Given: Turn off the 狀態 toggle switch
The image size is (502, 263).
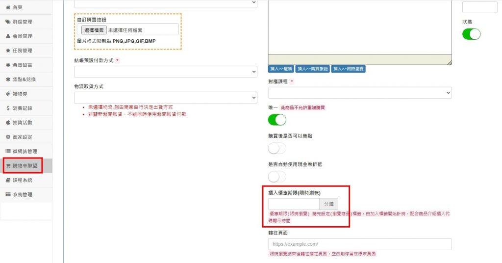Looking at the screenshot, I should pyautogui.click(x=471, y=34).
